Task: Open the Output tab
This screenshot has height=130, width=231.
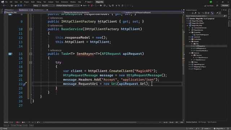Action: 31,125
